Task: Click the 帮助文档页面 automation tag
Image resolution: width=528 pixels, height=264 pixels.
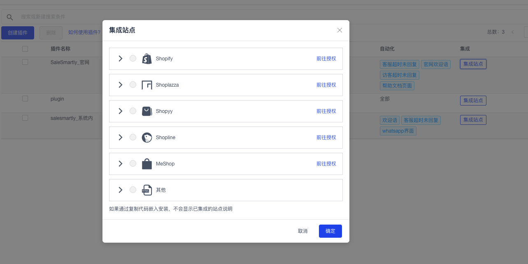Action: click(x=397, y=86)
